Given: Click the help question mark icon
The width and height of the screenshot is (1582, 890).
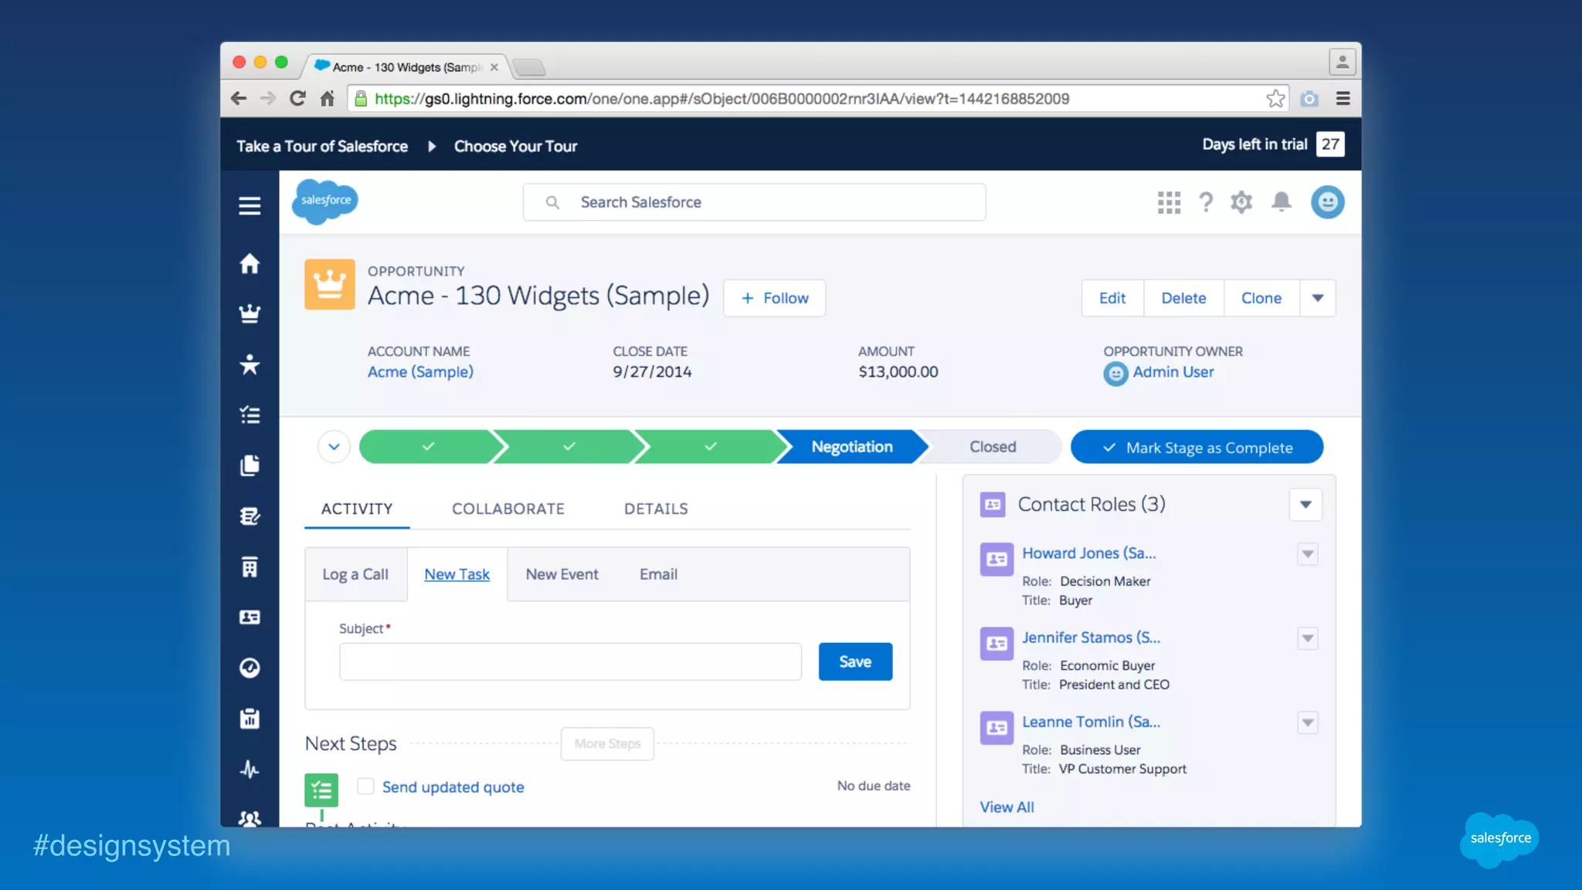Looking at the screenshot, I should coord(1205,202).
